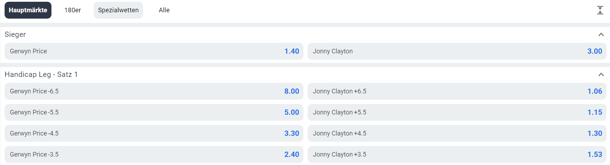This screenshot has height=165, width=610.
Task: Select Jonny Clayton +6.5 at 1.06
Action: coord(457,91)
